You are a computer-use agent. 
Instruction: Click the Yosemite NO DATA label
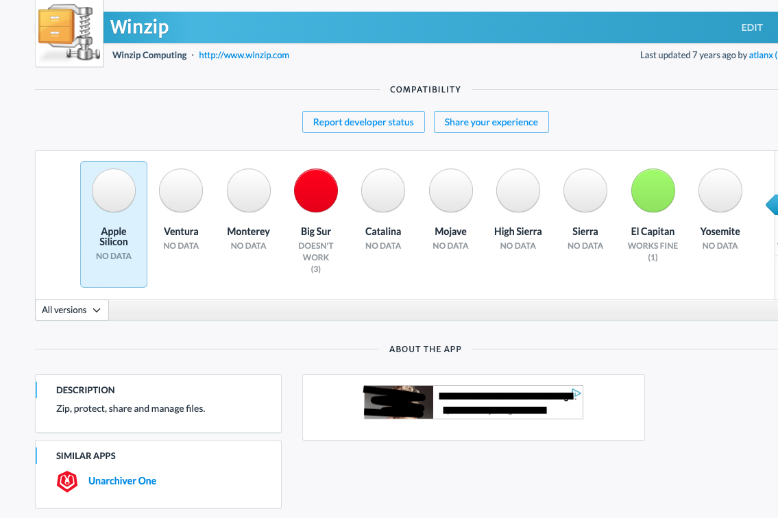[720, 245]
